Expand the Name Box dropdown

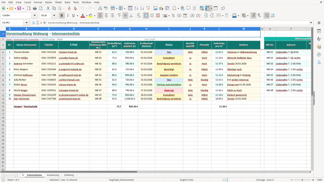(26, 23)
